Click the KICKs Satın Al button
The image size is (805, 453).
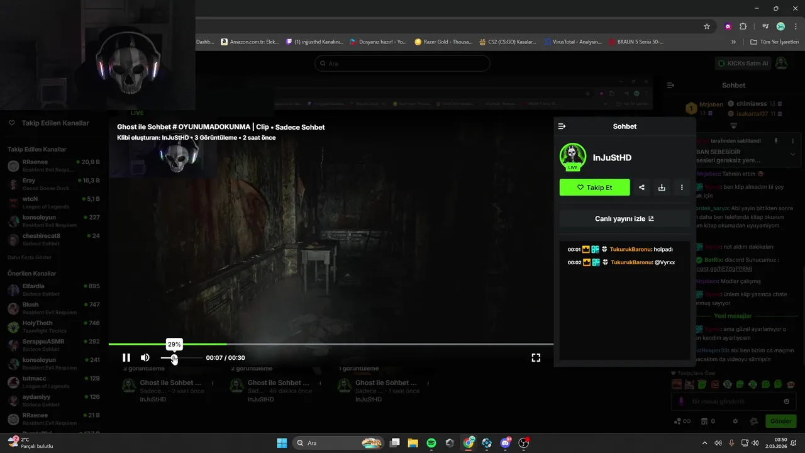click(743, 63)
